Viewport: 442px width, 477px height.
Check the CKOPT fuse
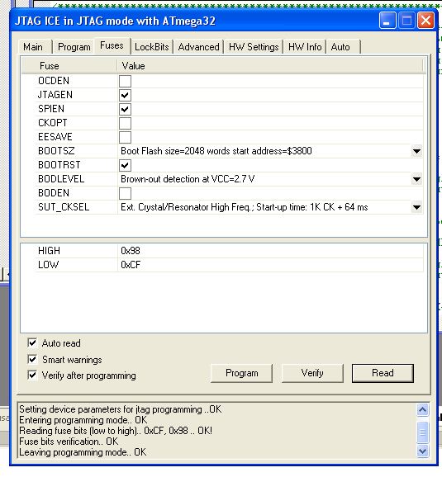[125, 123]
